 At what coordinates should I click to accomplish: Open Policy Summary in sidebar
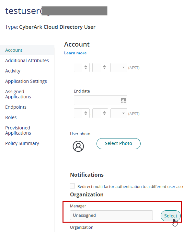click(22, 143)
